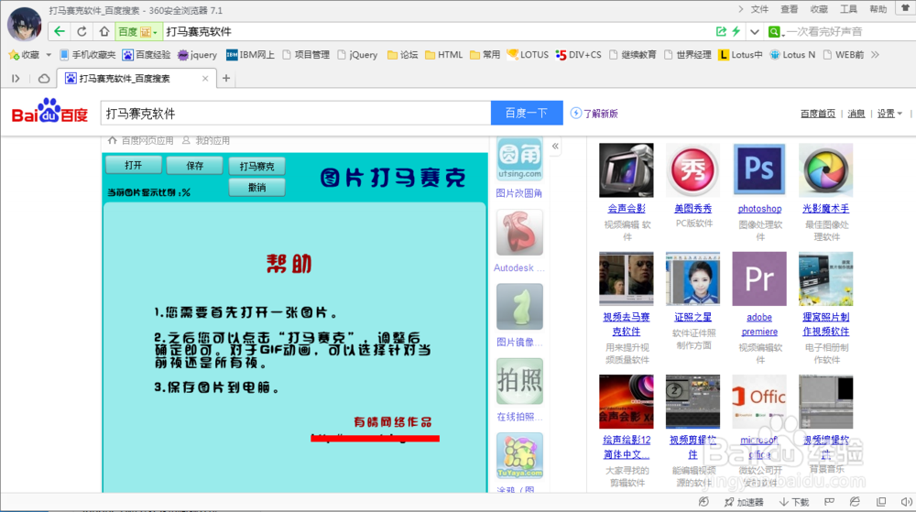
Task: Focus the Baidu search input field
Action: pyautogui.click(x=296, y=114)
